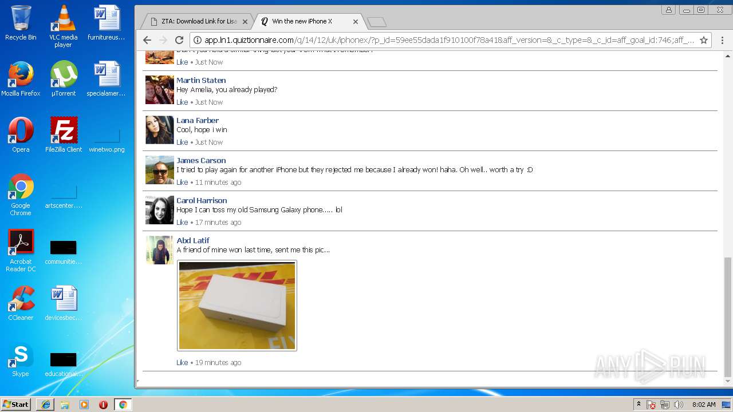Reload the current page
This screenshot has height=412, width=733.
[179, 40]
